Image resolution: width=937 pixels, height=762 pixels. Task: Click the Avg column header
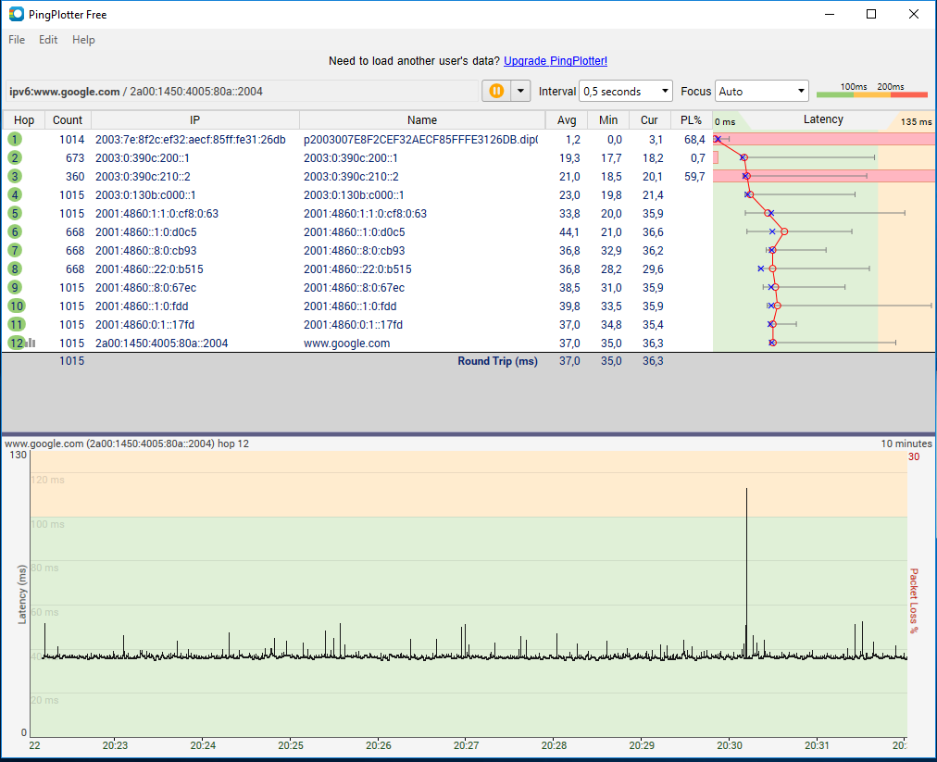567,120
